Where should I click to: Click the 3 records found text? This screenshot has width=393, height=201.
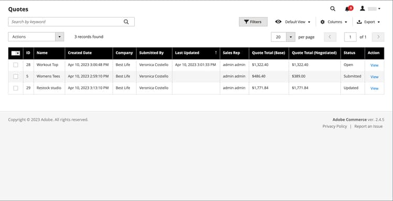(x=89, y=37)
